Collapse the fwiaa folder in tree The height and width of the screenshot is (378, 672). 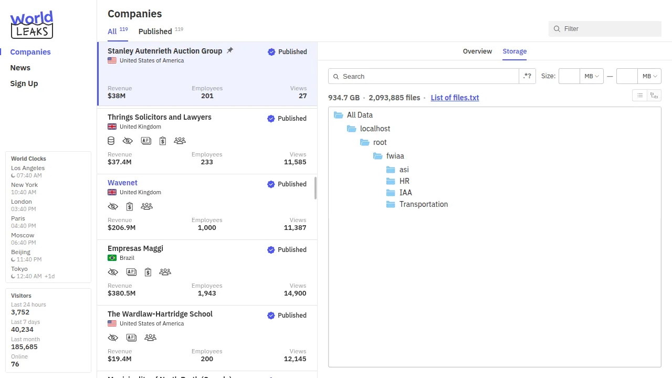point(378,156)
